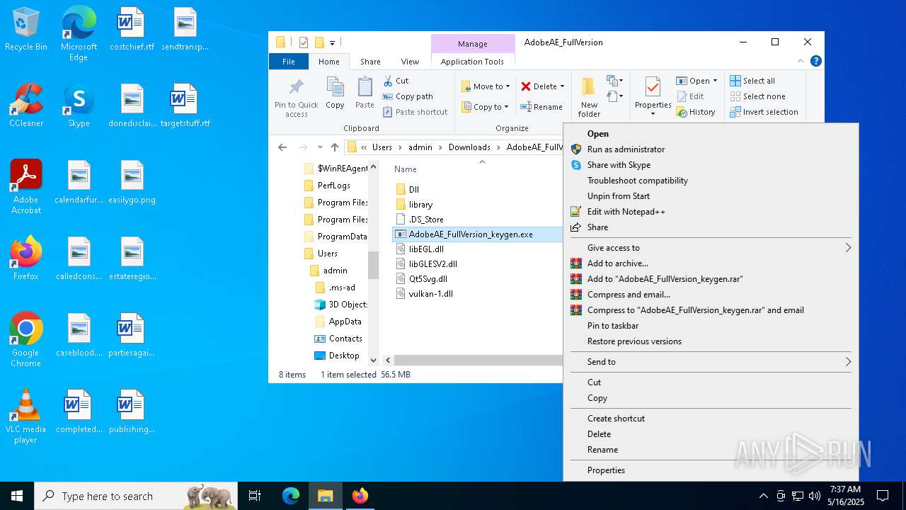
Task: Open the File tab
Action: click(x=289, y=62)
